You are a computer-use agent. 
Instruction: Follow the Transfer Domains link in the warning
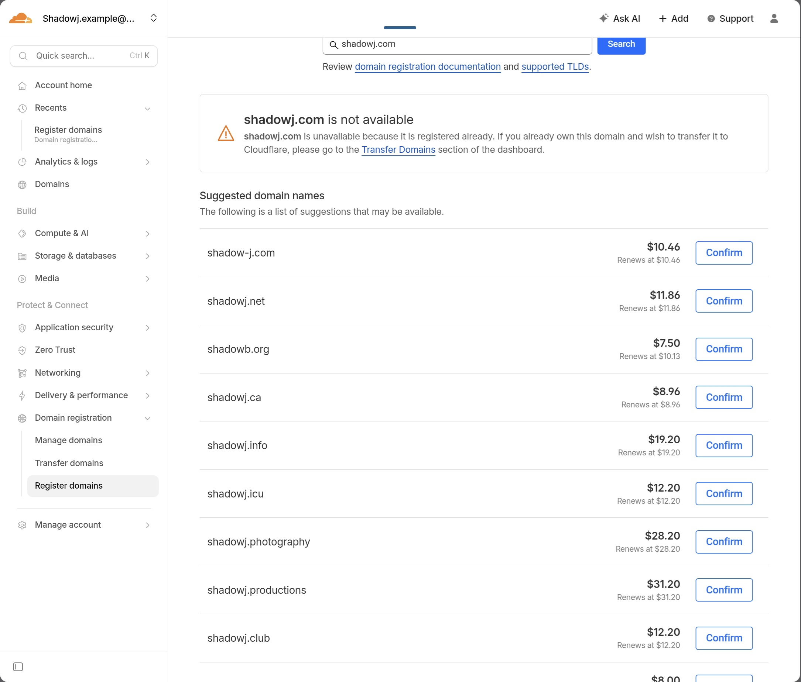pyautogui.click(x=398, y=149)
